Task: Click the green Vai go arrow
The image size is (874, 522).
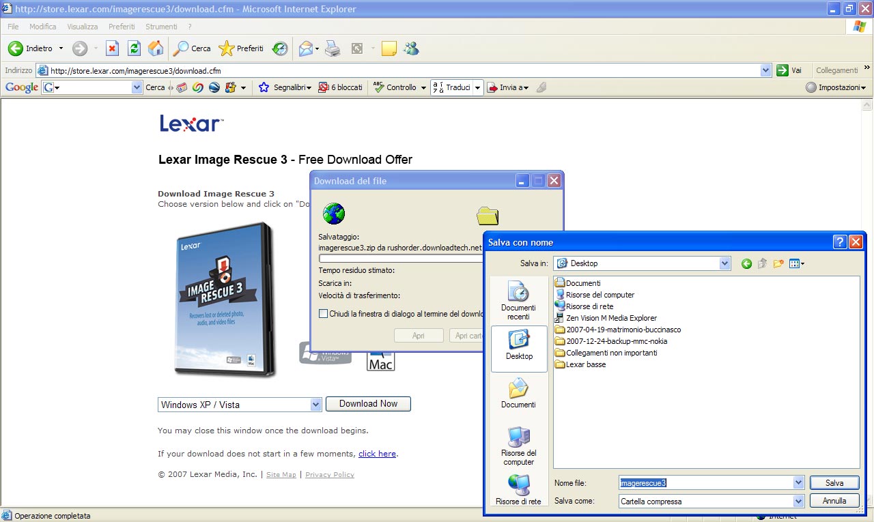Action: pos(783,70)
